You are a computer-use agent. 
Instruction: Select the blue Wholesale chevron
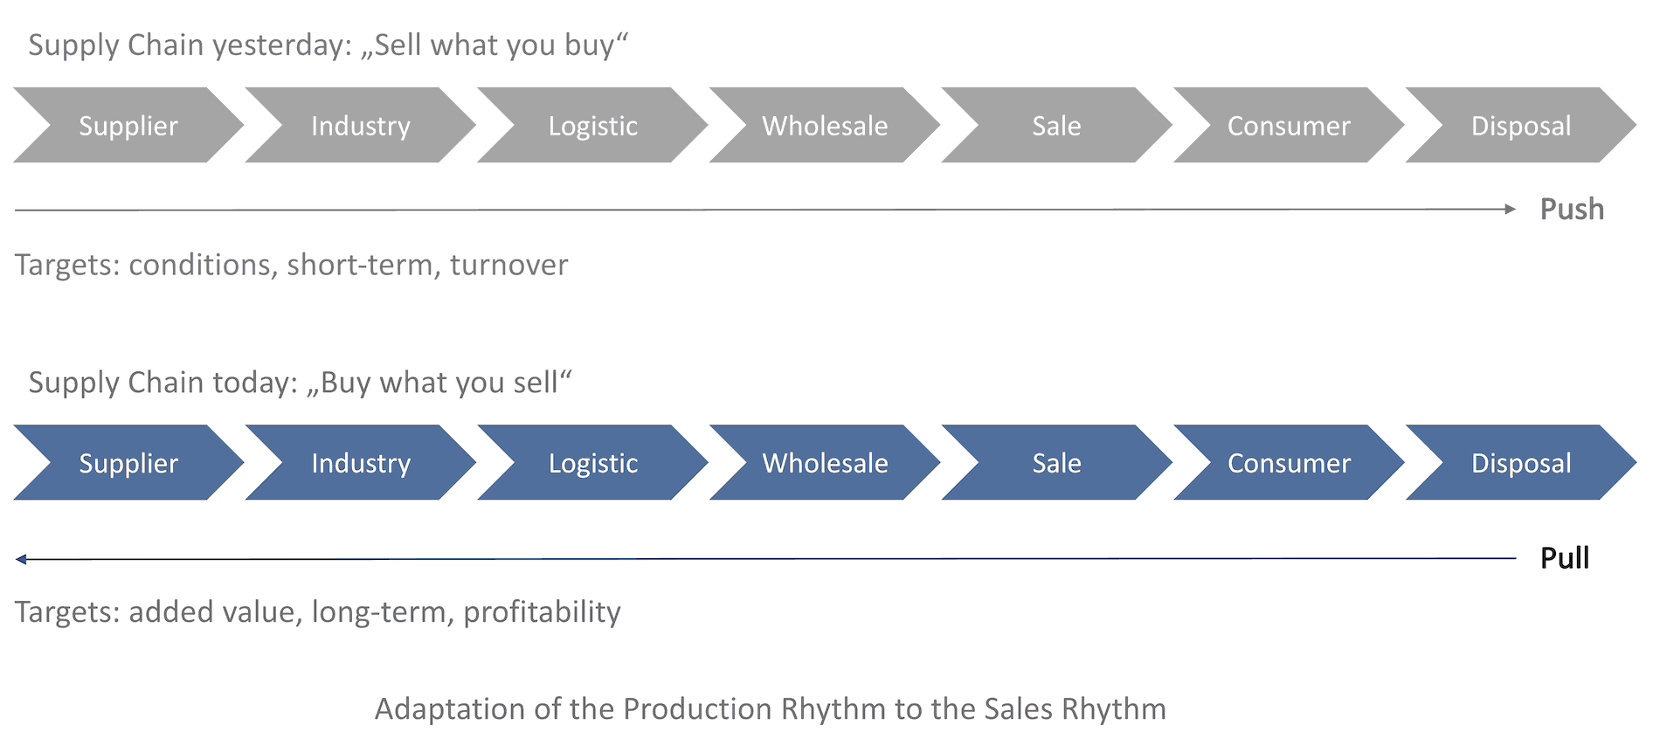pos(825,463)
